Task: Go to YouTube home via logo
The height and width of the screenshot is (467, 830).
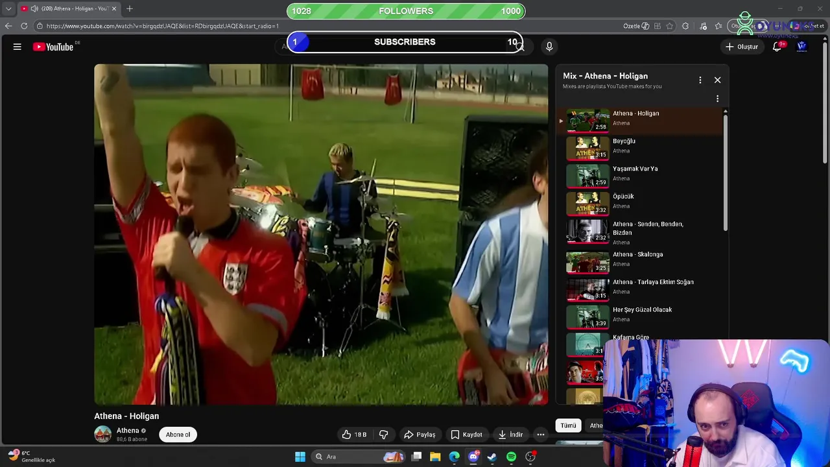Action: click(x=53, y=47)
